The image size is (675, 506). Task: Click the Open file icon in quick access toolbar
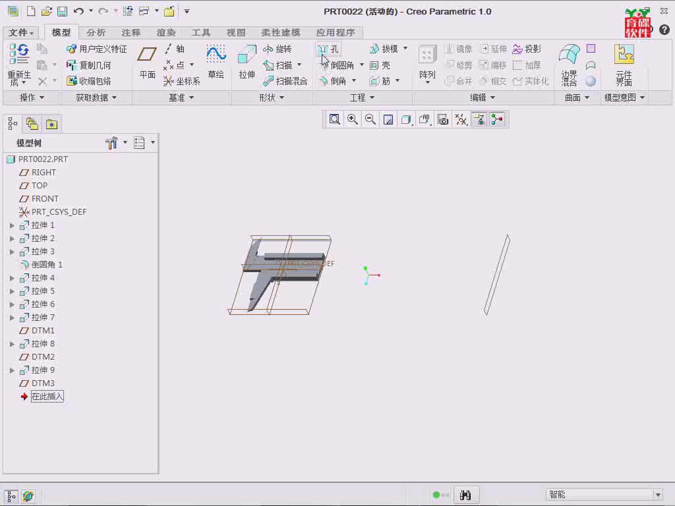(x=47, y=12)
